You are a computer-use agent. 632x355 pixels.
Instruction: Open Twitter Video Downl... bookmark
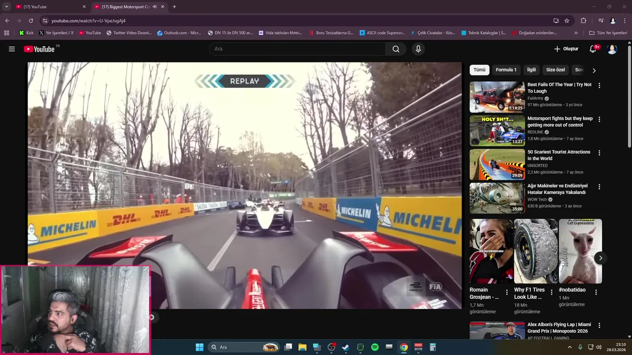click(x=129, y=33)
